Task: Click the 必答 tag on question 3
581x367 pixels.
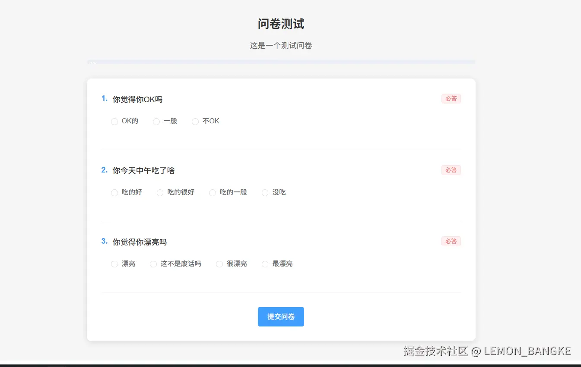Action: pos(451,241)
